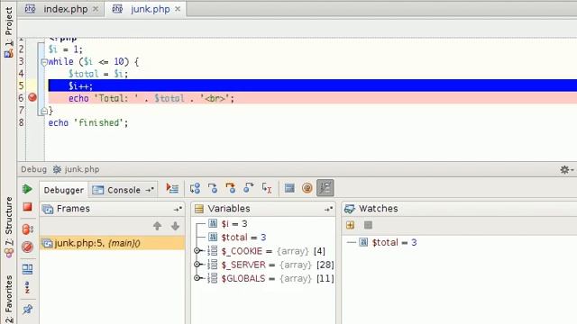Click line '$total = $i;' in editor
Image resolution: width=577 pixels, height=324 pixels.
tap(98, 74)
